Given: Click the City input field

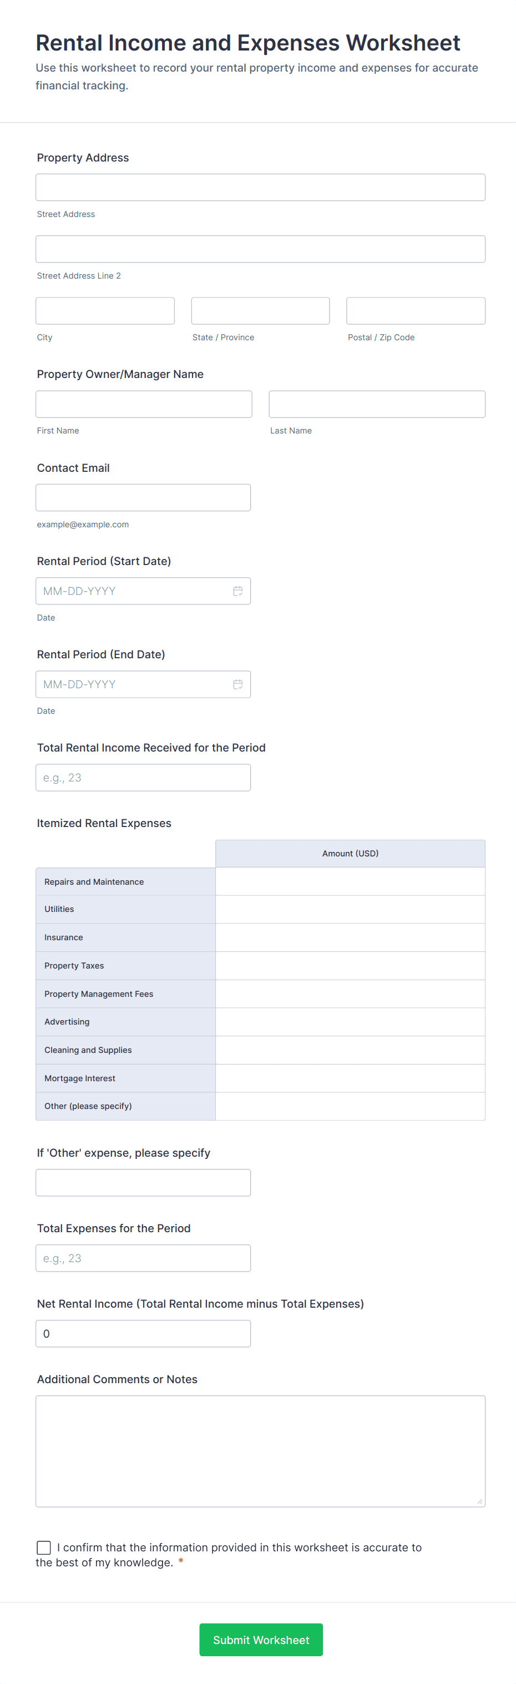Looking at the screenshot, I should 104,310.
